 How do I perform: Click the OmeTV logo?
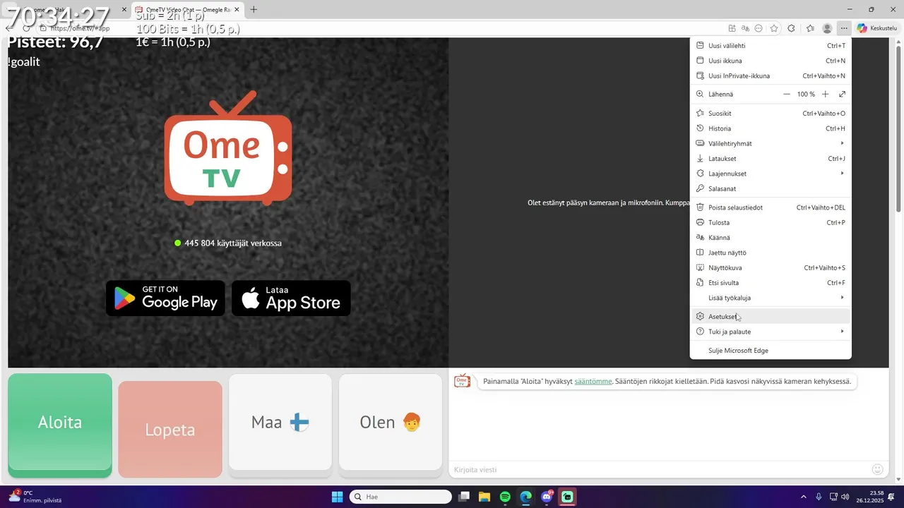228,148
